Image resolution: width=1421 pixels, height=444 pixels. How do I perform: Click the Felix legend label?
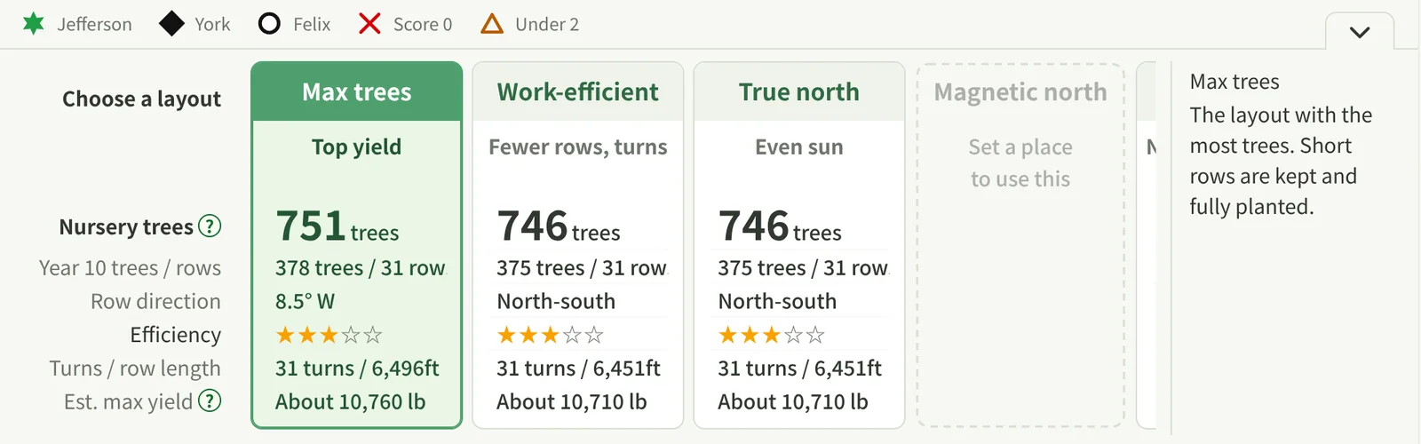(312, 24)
